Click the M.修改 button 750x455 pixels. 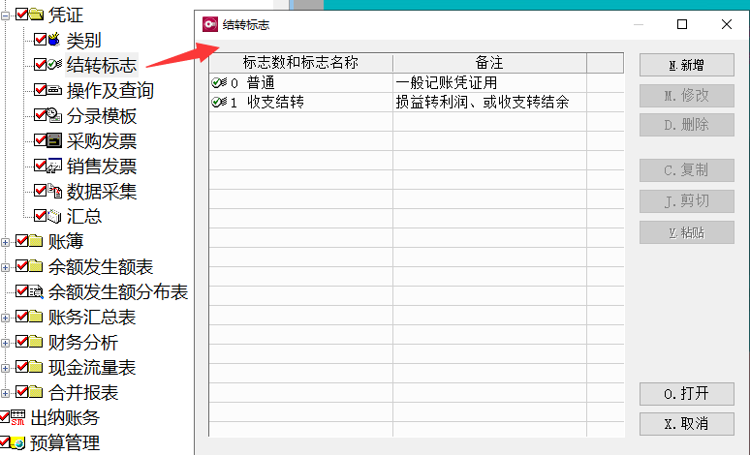click(686, 96)
